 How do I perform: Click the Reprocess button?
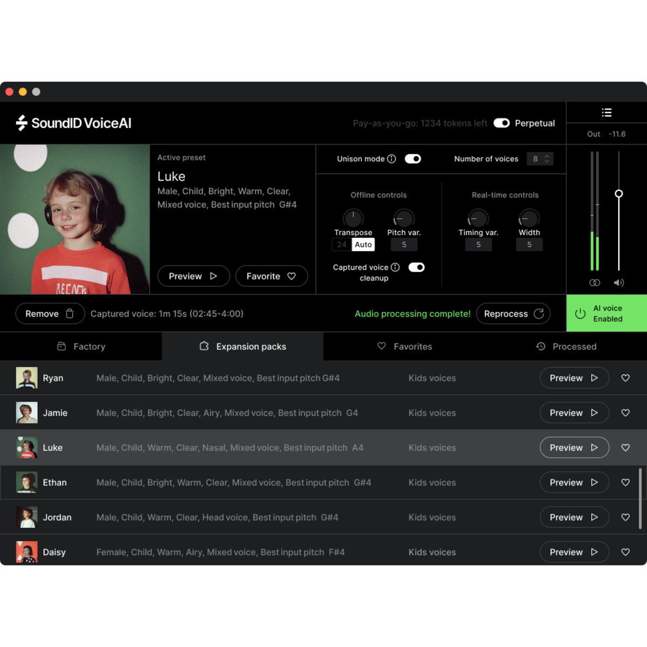click(x=513, y=313)
